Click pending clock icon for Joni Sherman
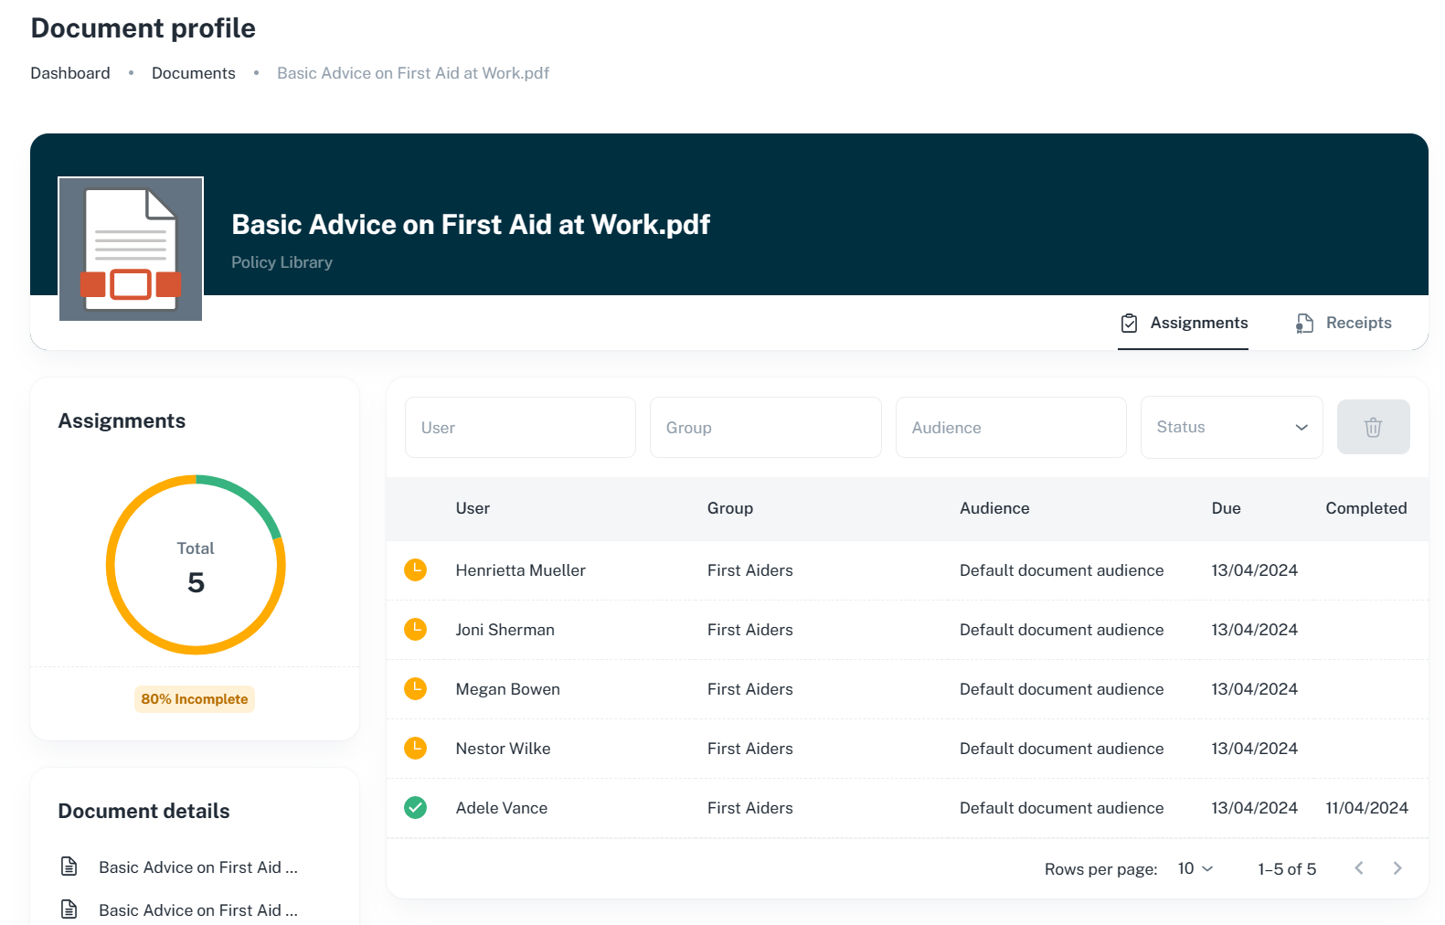Screen dimensions: 1445x925 click(415, 630)
